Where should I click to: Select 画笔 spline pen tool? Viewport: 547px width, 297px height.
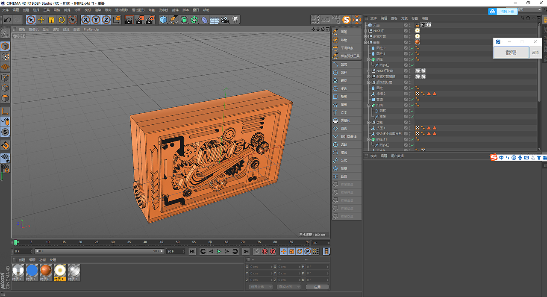click(x=346, y=32)
